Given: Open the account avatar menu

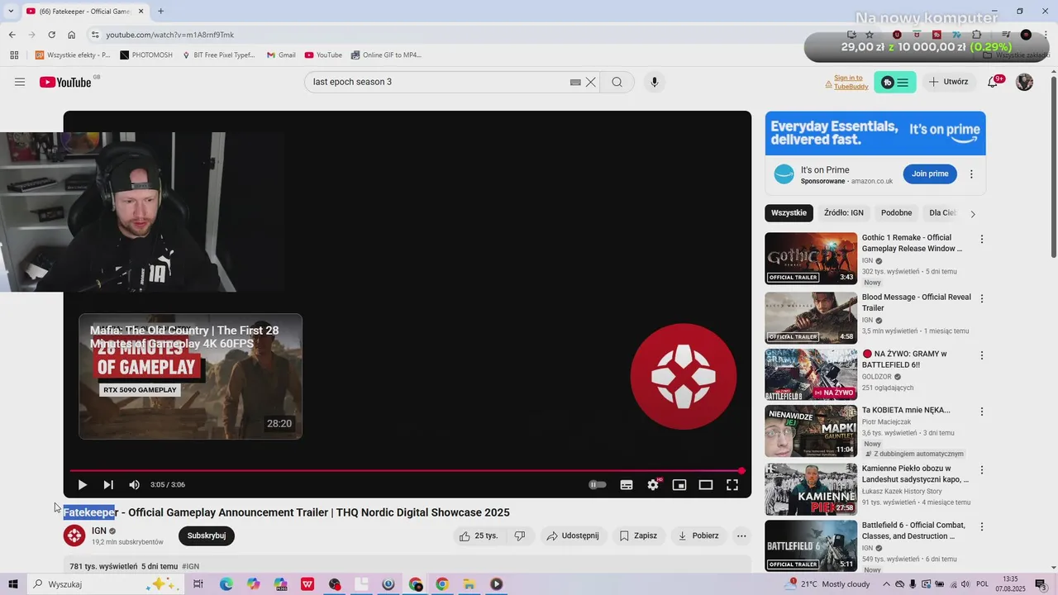Looking at the screenshot, I should [1024, 82].
